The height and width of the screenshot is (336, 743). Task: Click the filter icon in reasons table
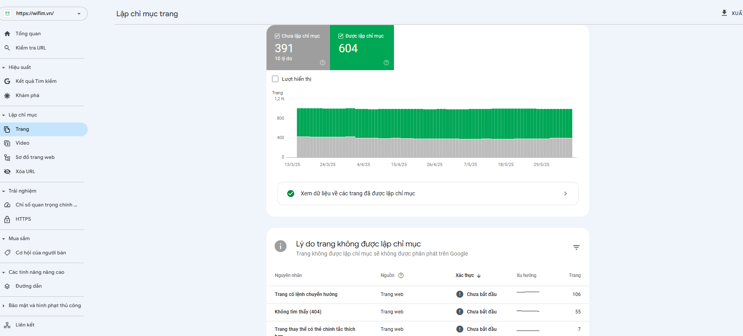pos(576,247)
